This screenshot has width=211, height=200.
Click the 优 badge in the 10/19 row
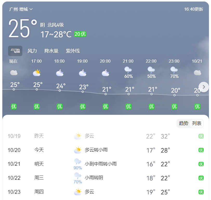point(201,136)
